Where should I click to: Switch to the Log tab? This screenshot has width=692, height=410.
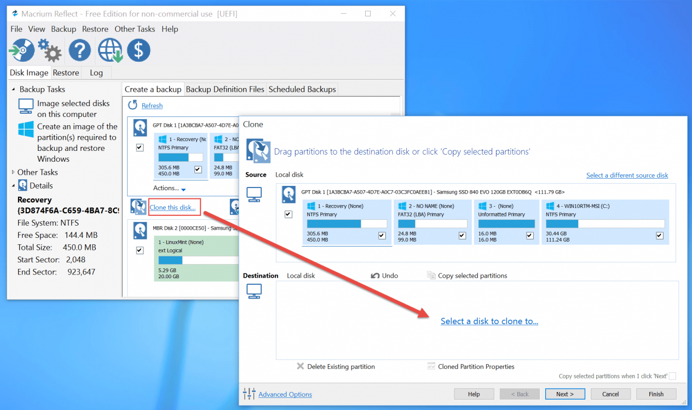96,73
